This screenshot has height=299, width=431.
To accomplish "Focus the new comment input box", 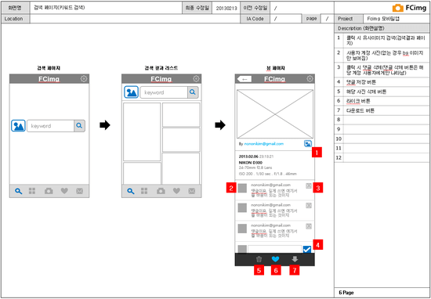I will (274, 249).
